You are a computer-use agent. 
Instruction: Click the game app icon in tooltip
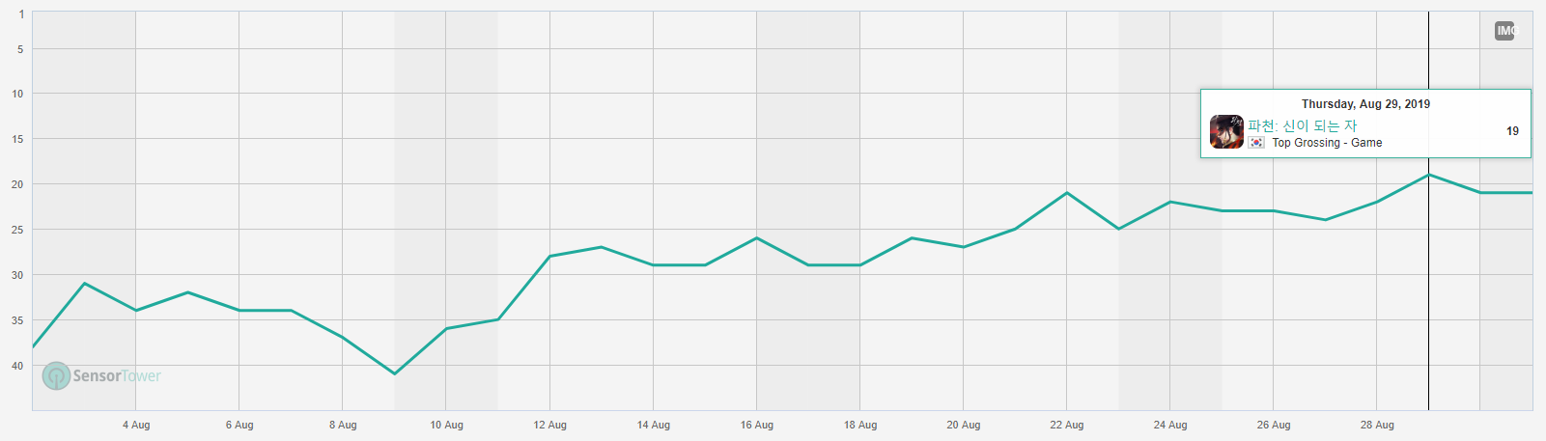1226,132
